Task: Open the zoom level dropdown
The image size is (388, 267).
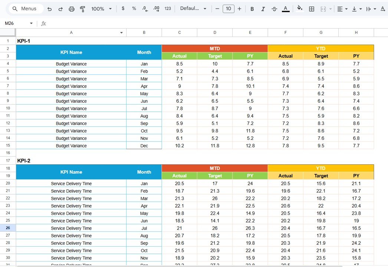Action: coord(101,9)
